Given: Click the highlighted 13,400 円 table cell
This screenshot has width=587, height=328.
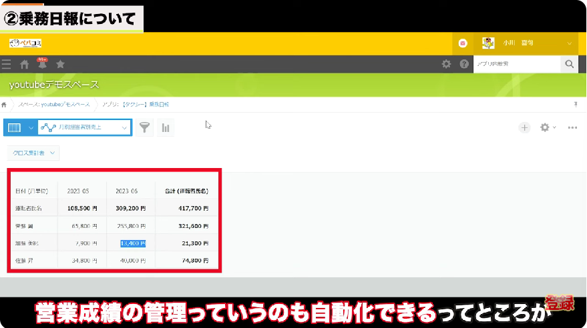Looking at the screenshot, I should coord(132,243).
